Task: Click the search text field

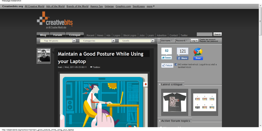Action: (x=204, y=34)
